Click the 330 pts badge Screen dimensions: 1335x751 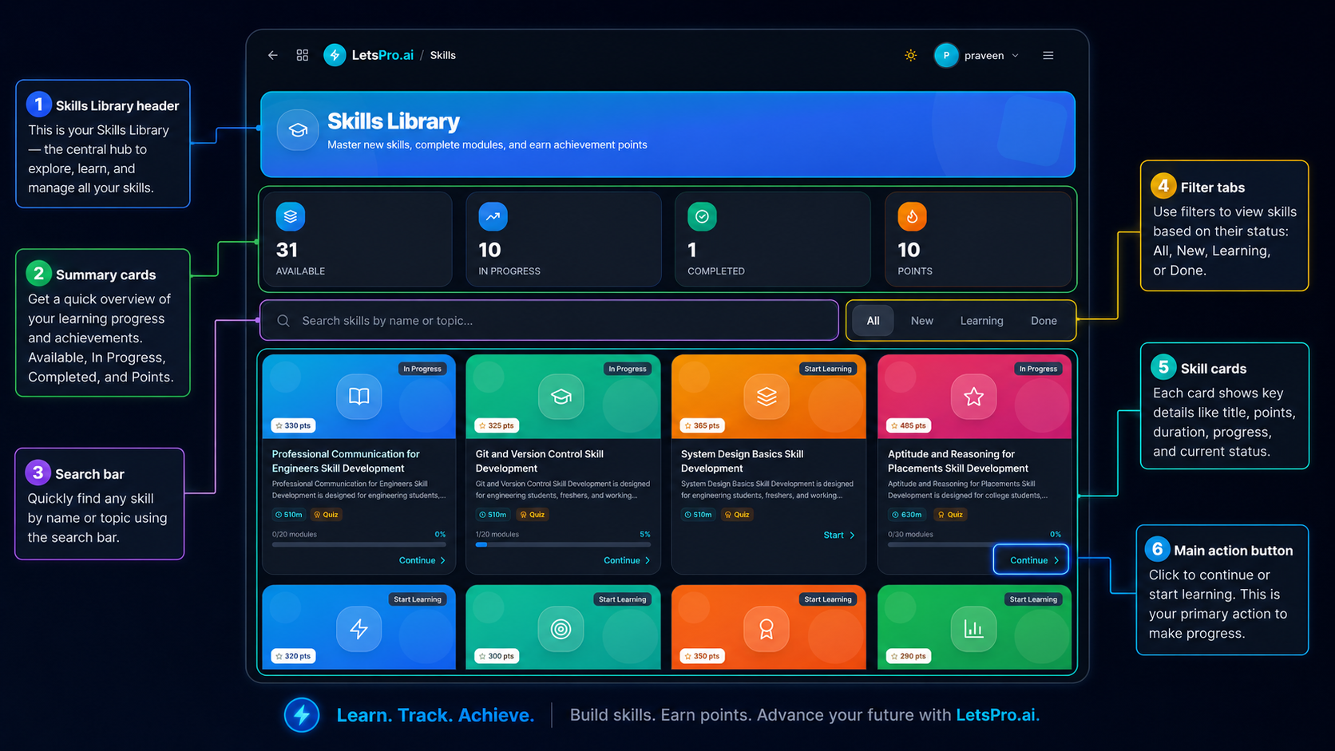pos(293,425)
